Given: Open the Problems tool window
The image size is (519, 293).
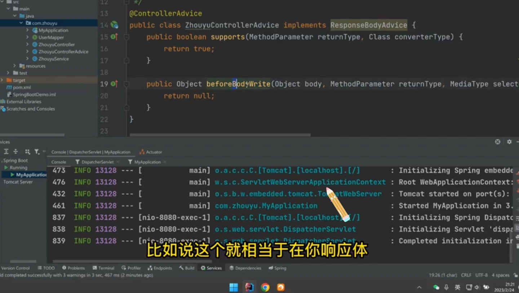Looking at the screenshot, I should [x=74, y=268].
